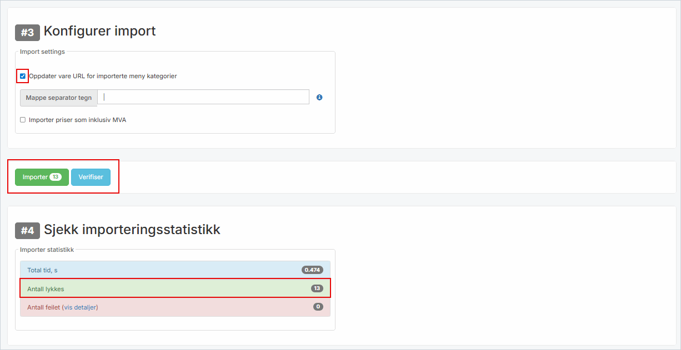The width and height of the screenshot is (681, 350).
Task: Click the 'Oppdater vare URL for importerte' label text
Action: pos(103,76)
